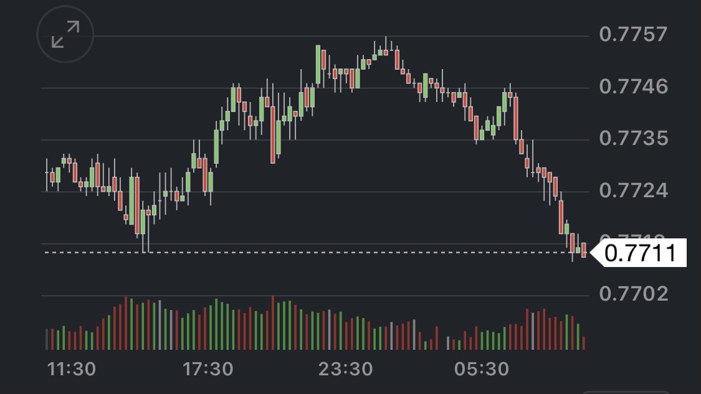Select the 0.7724 price level label
The width and height of the screenshot is (701, 394).
click(x=633, y=190)
